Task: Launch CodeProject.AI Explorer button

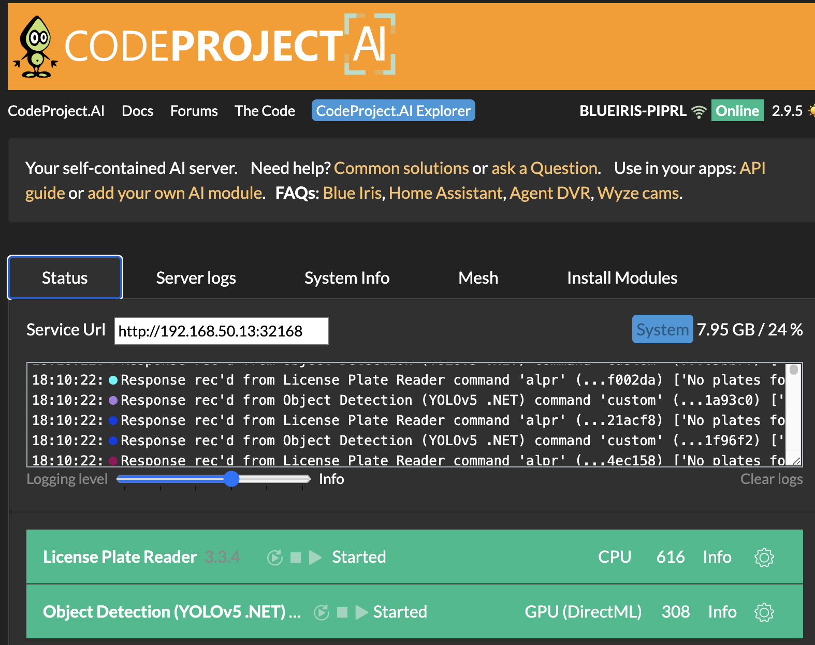Action: click(x=393, y=111)
